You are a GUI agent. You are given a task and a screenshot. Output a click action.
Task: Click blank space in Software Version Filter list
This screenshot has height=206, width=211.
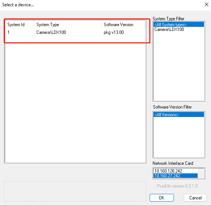179,137
